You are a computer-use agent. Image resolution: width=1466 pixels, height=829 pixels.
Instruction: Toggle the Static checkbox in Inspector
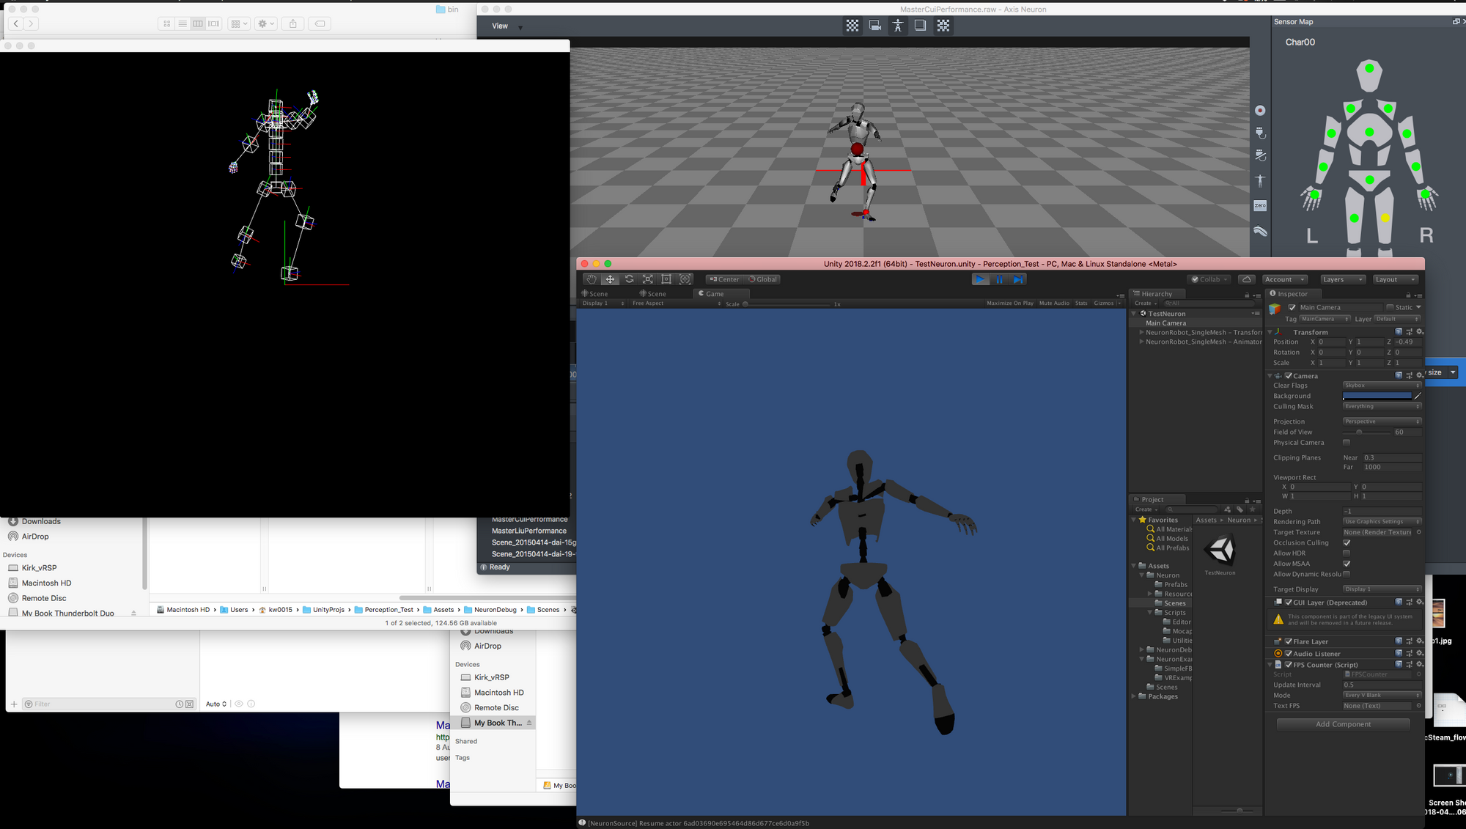pyautogui.click(x=1390, y=307)
